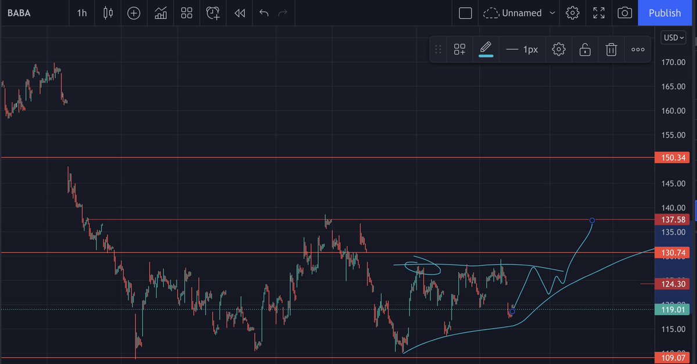Click the 119.01 current price label
The image size is (697, 364).
(x=674, y=309)
